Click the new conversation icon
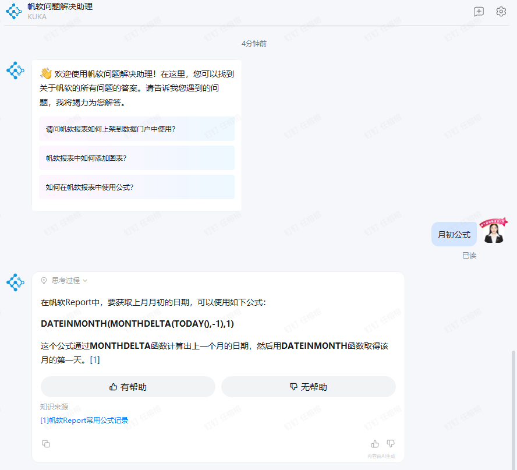 [x=479, y=12]
